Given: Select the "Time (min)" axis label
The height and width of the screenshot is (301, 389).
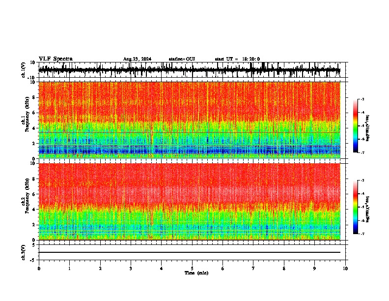Looking at the screenshot, I should tap(196, 273).
